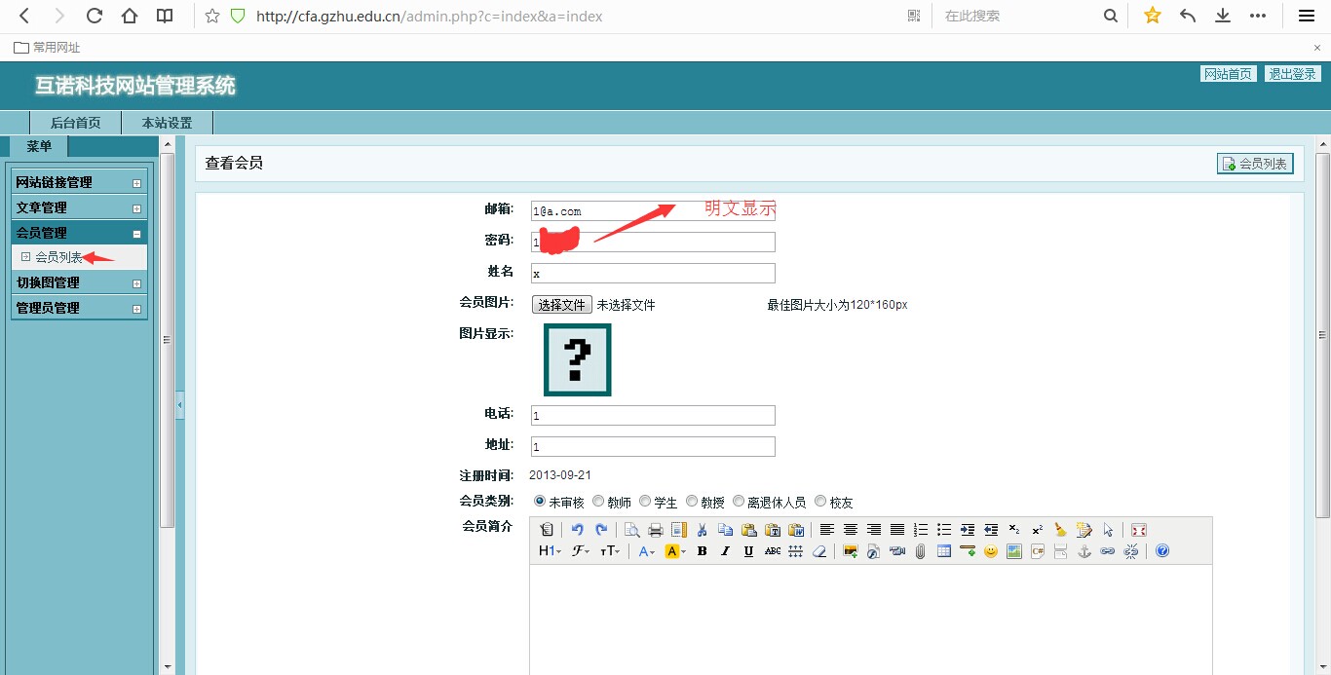The image size is (1331, 675).
Task: Insert a table in editor
Action: click(944, 551)
